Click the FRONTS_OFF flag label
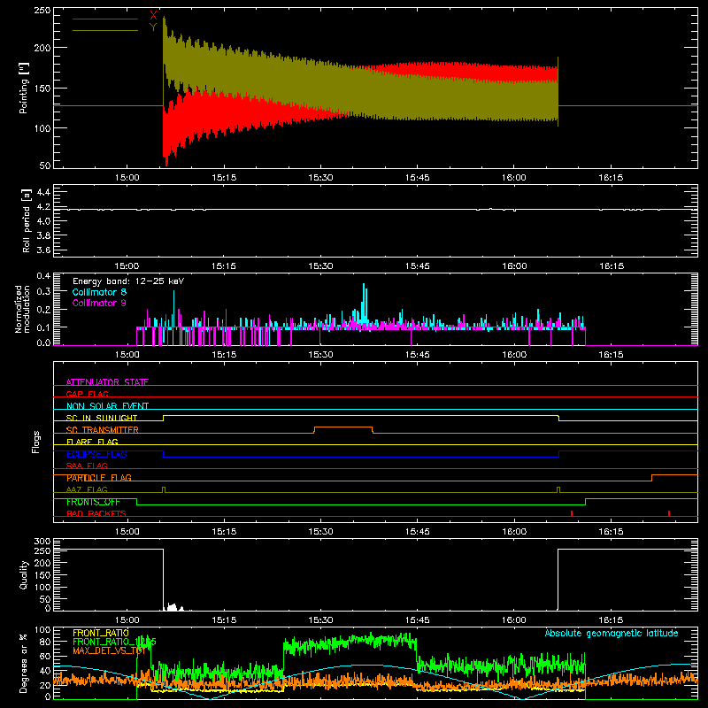708x708 pixels. click(x=93, y=502)
